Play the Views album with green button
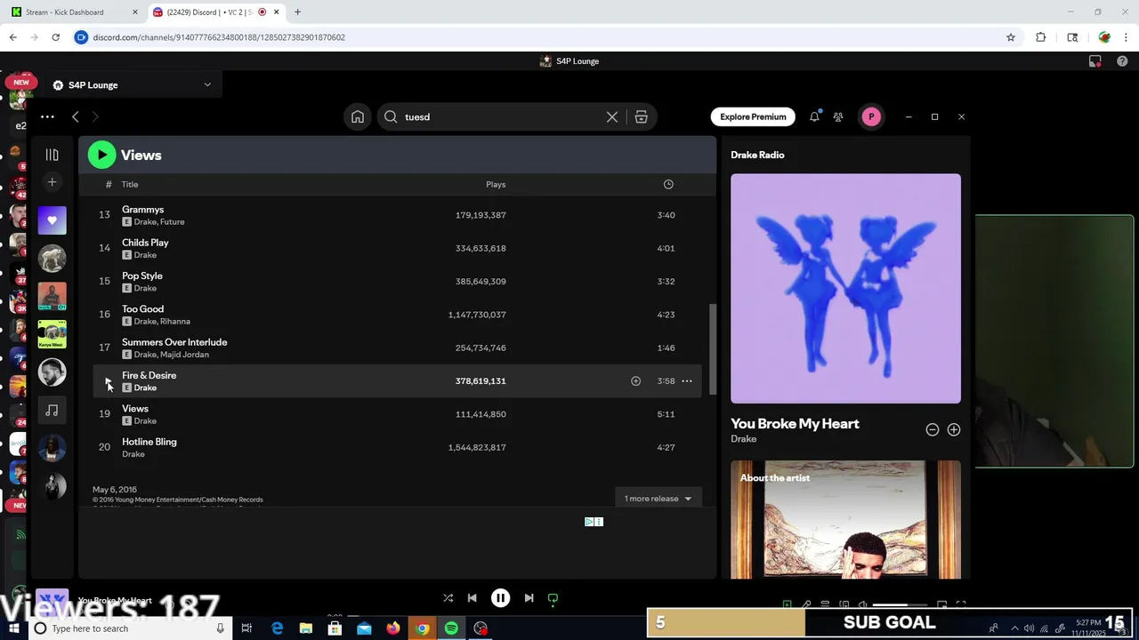 click(x=101, y=155)
